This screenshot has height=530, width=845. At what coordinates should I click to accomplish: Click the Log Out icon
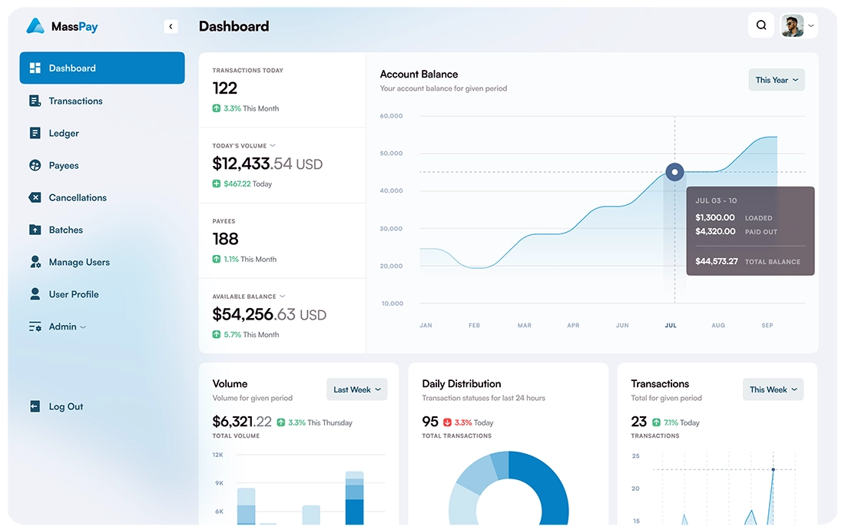click(x=35, y=406)
